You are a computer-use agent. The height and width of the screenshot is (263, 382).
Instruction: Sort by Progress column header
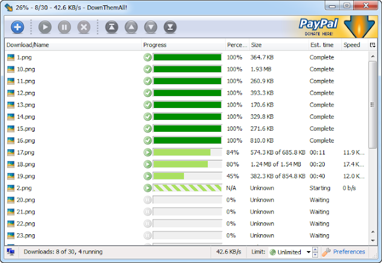click(183, 45)
